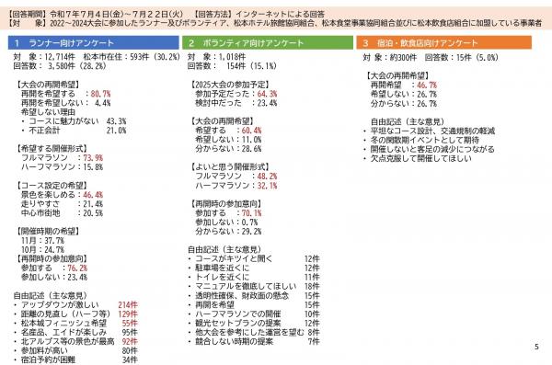Click 北アルプス等の景色が最高 92件 row
Image resolution: width=552 pixels, height=365 pixels.
click(x=75, y=341)
